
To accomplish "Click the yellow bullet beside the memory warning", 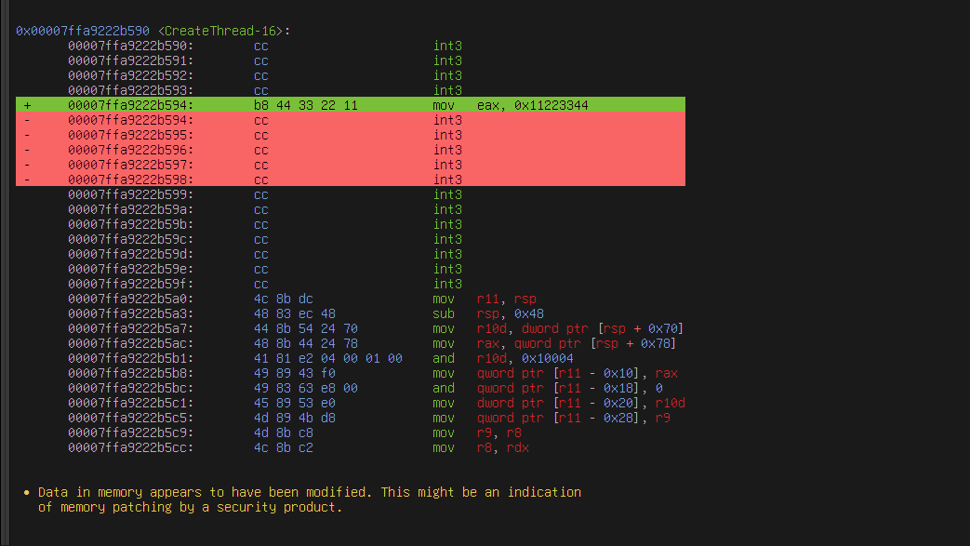I will 27,493.
